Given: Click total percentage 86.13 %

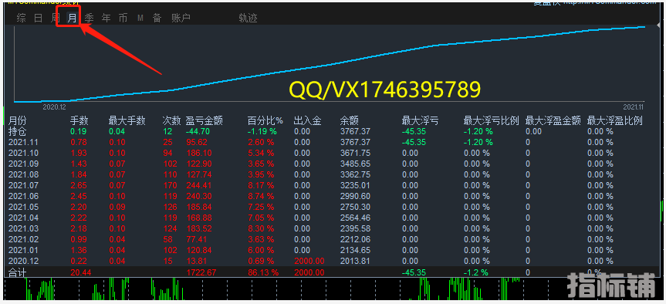Looking at the screenshot, I should [x=263, y=272].
